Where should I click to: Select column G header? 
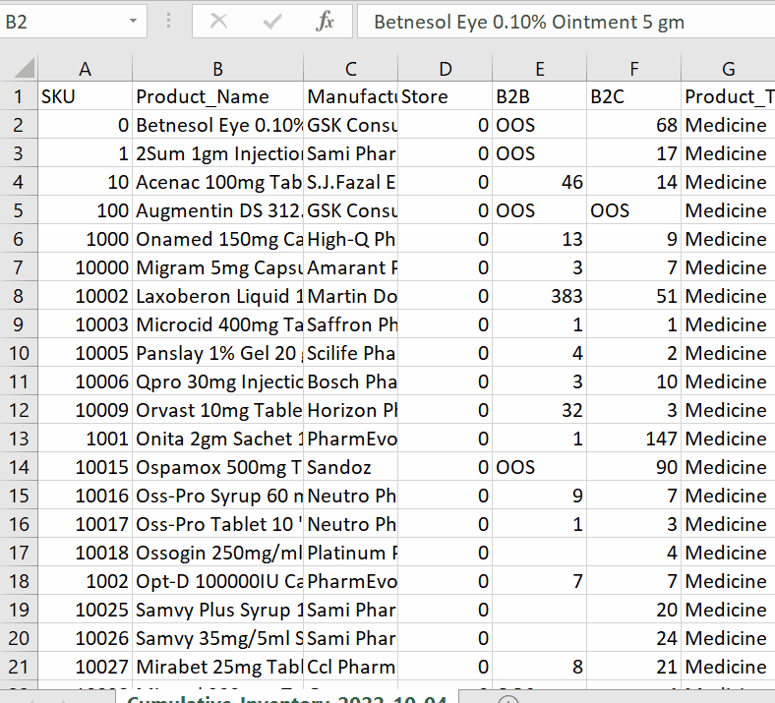point(728,69)
